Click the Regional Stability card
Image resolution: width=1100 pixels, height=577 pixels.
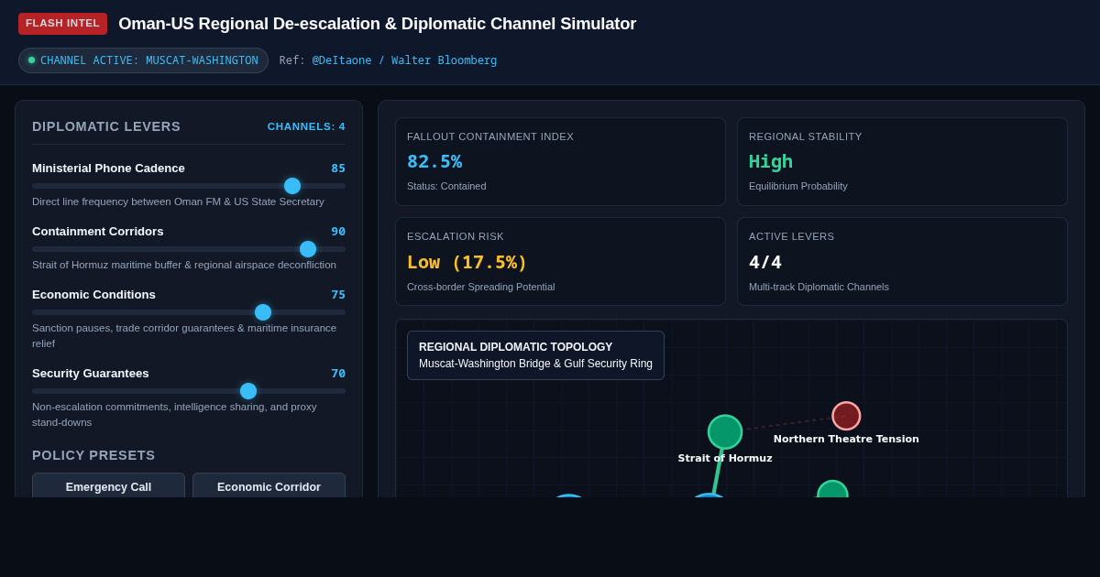coord(902,162)
